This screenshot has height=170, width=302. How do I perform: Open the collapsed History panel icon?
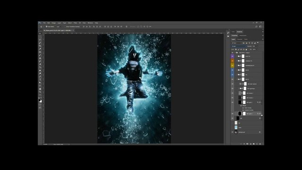point(228,33)
